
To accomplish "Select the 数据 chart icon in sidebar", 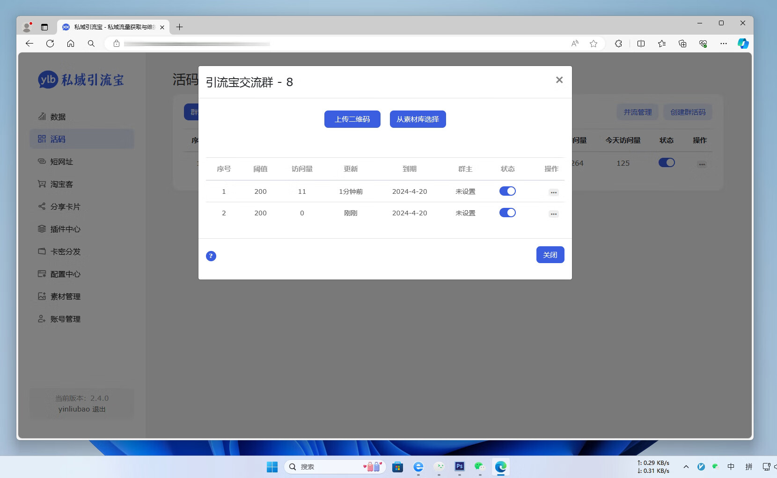I will coord(42,117).
